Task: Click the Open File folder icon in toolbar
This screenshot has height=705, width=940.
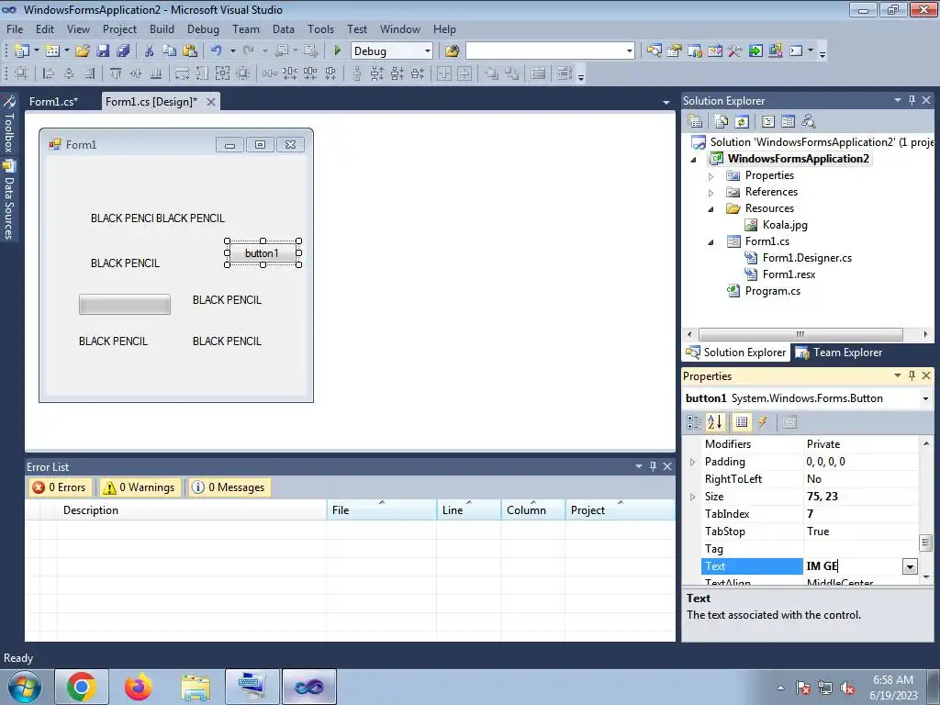Action: (83, 51)
